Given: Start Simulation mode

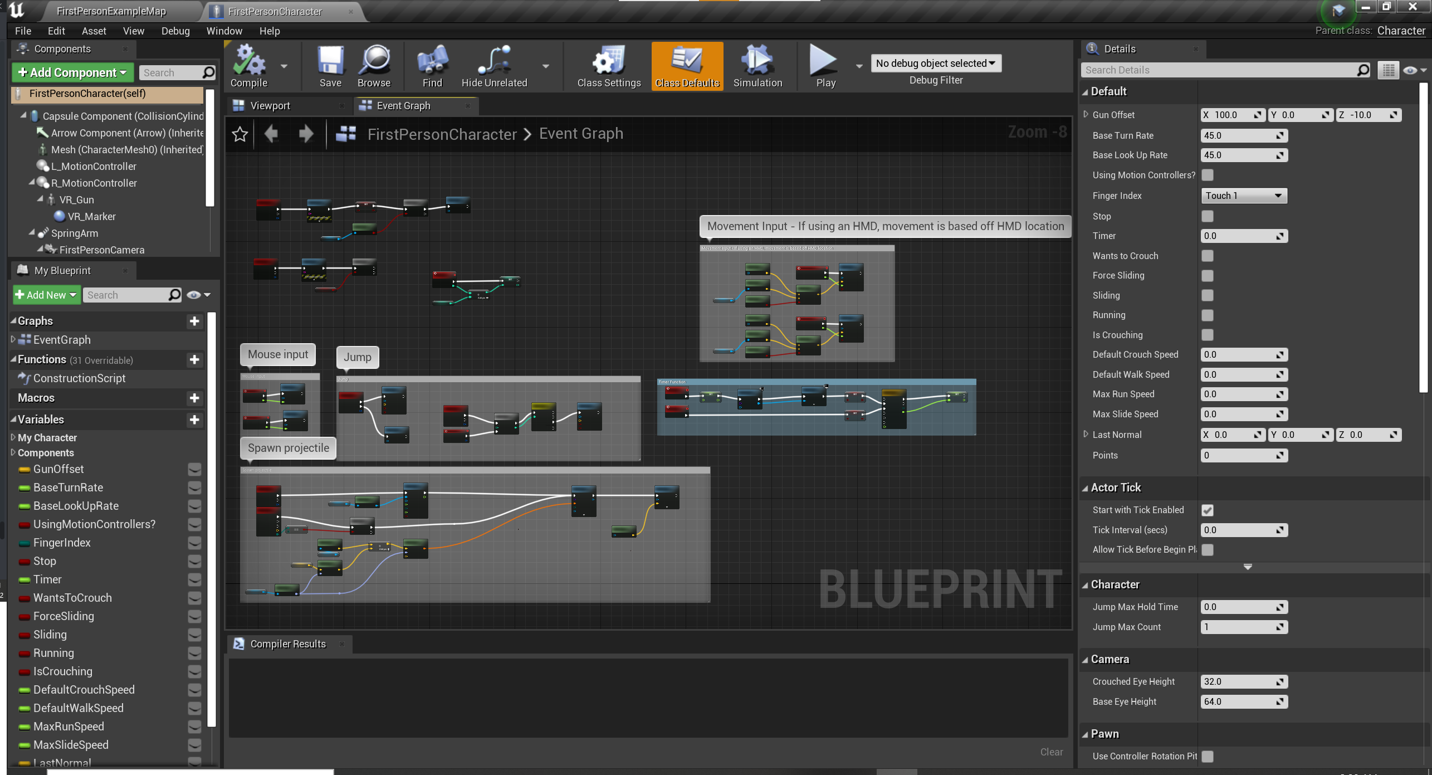Looking at the screenshot, I should (757, 66).
